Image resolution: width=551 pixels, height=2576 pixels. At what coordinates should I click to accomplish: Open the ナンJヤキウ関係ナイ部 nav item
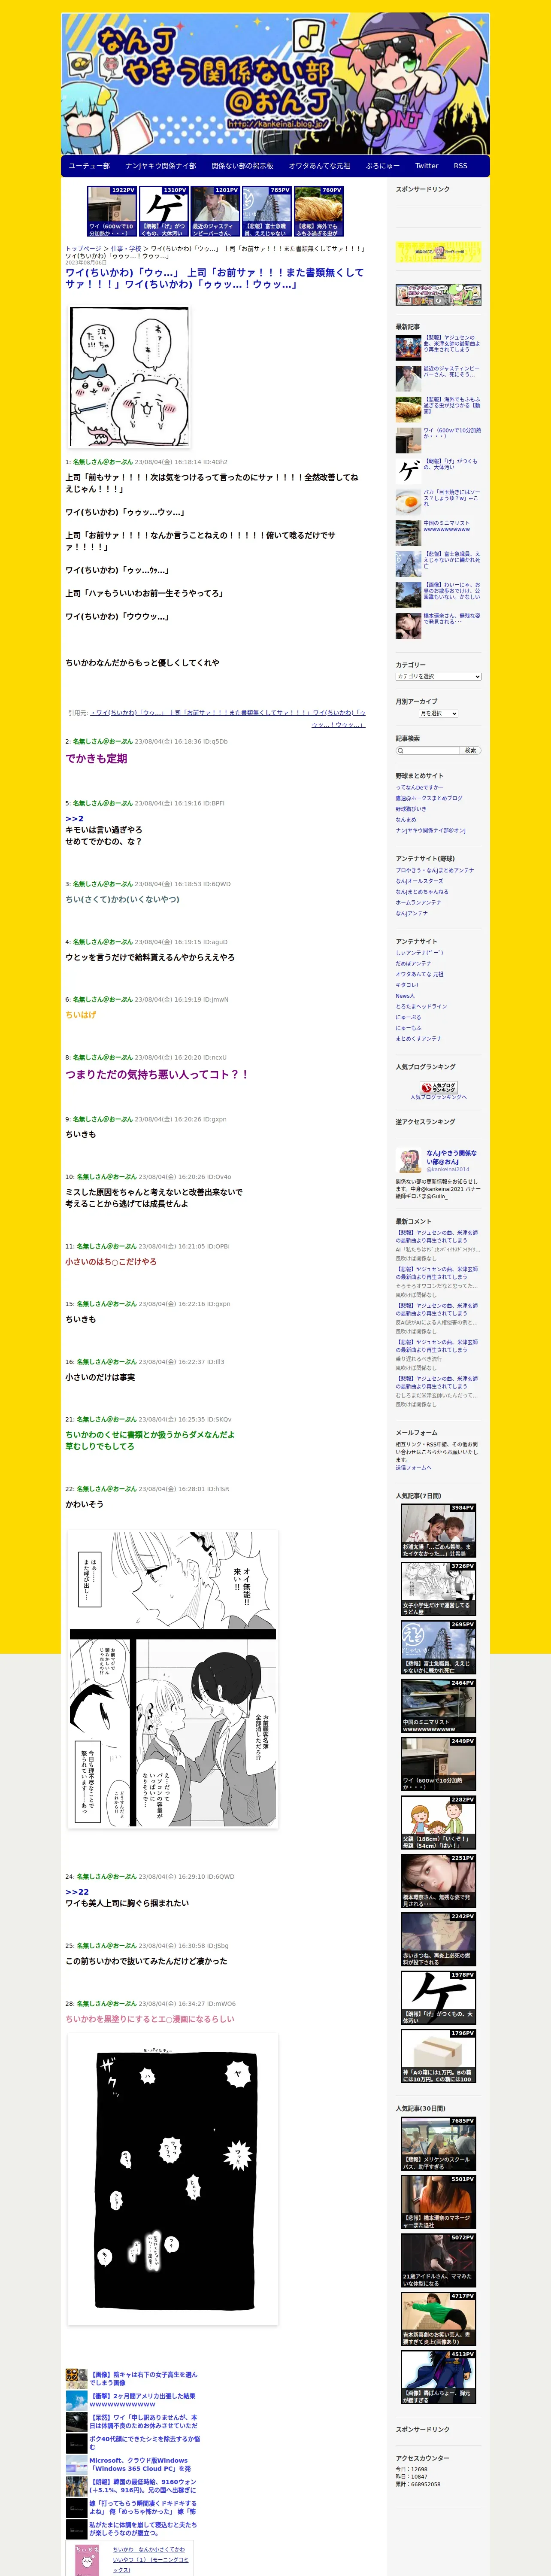tap(161, 166)
